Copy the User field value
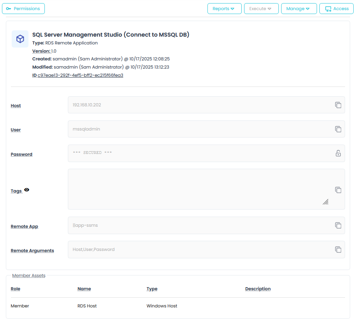This screenshot has width=356, height=323. click(338, 129)
